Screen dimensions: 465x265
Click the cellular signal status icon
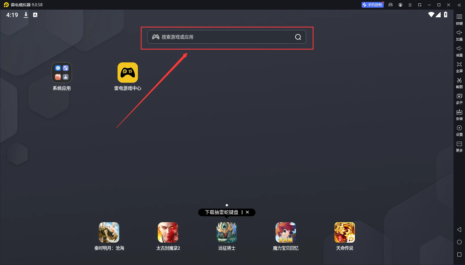[438, 14]
